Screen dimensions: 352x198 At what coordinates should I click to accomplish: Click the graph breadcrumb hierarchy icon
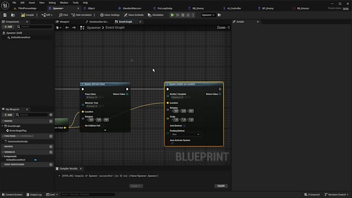(82, 27)
